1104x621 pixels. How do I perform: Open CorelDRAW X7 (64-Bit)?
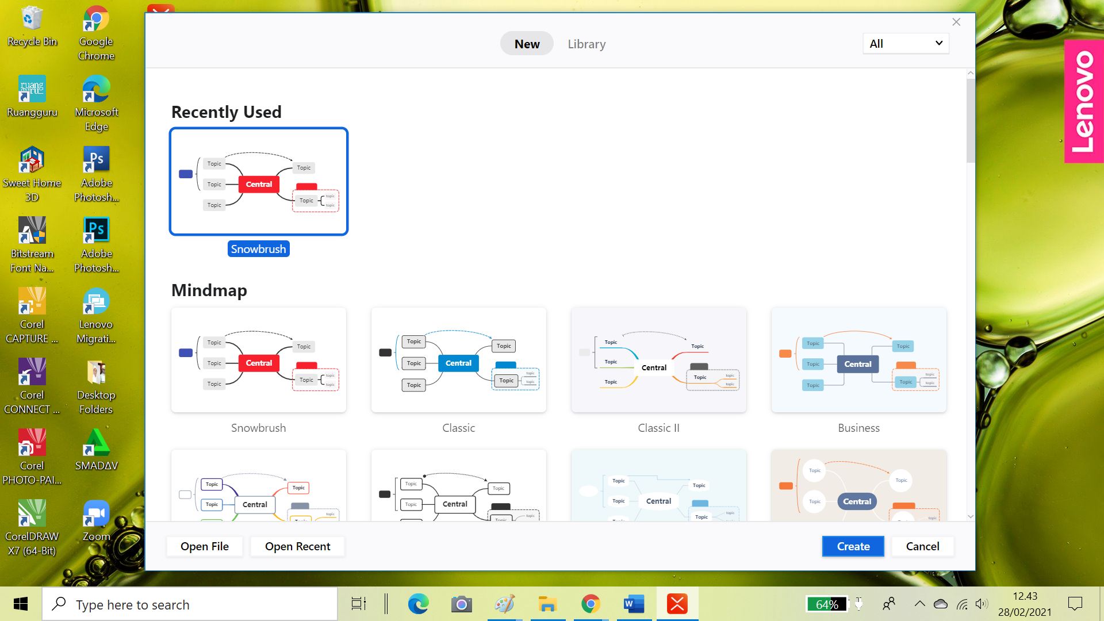click(32, 512)
